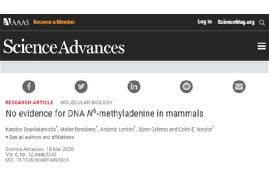Screen dimensions: 269x179
Task: Click author Karolos Douvlataniotis
Action: (x=30, y=129)
